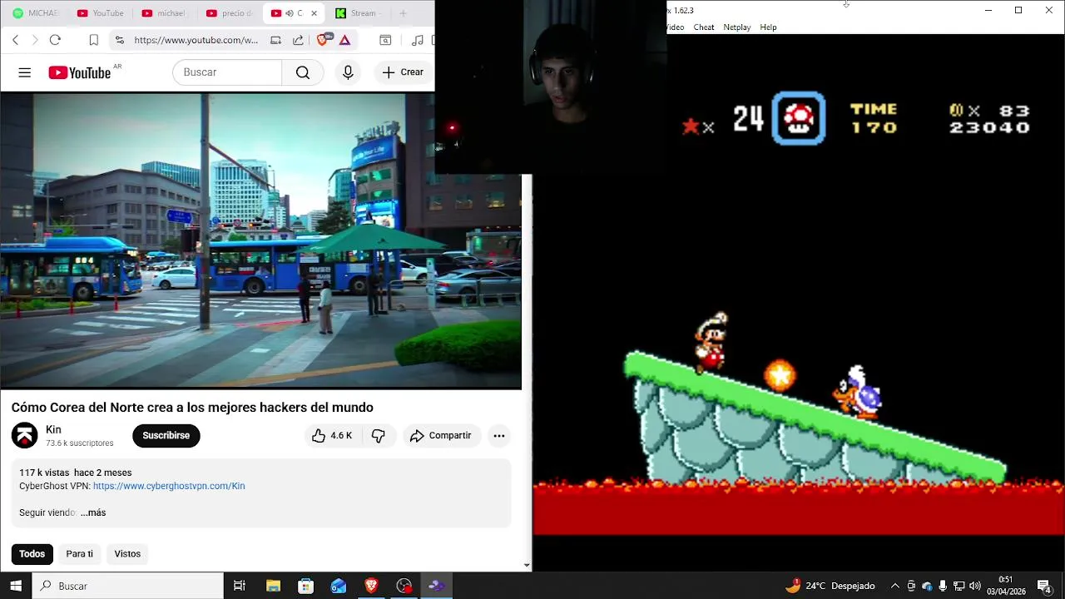
Task: Select the 'Para ti' filter chip
Action: click(80, 554)
